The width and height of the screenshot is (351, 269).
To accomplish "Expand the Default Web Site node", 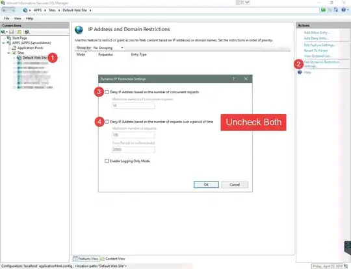I will point(14,58).
